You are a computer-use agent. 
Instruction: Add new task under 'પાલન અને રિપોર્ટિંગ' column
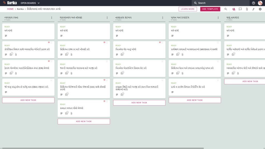[x=195, y=100]
